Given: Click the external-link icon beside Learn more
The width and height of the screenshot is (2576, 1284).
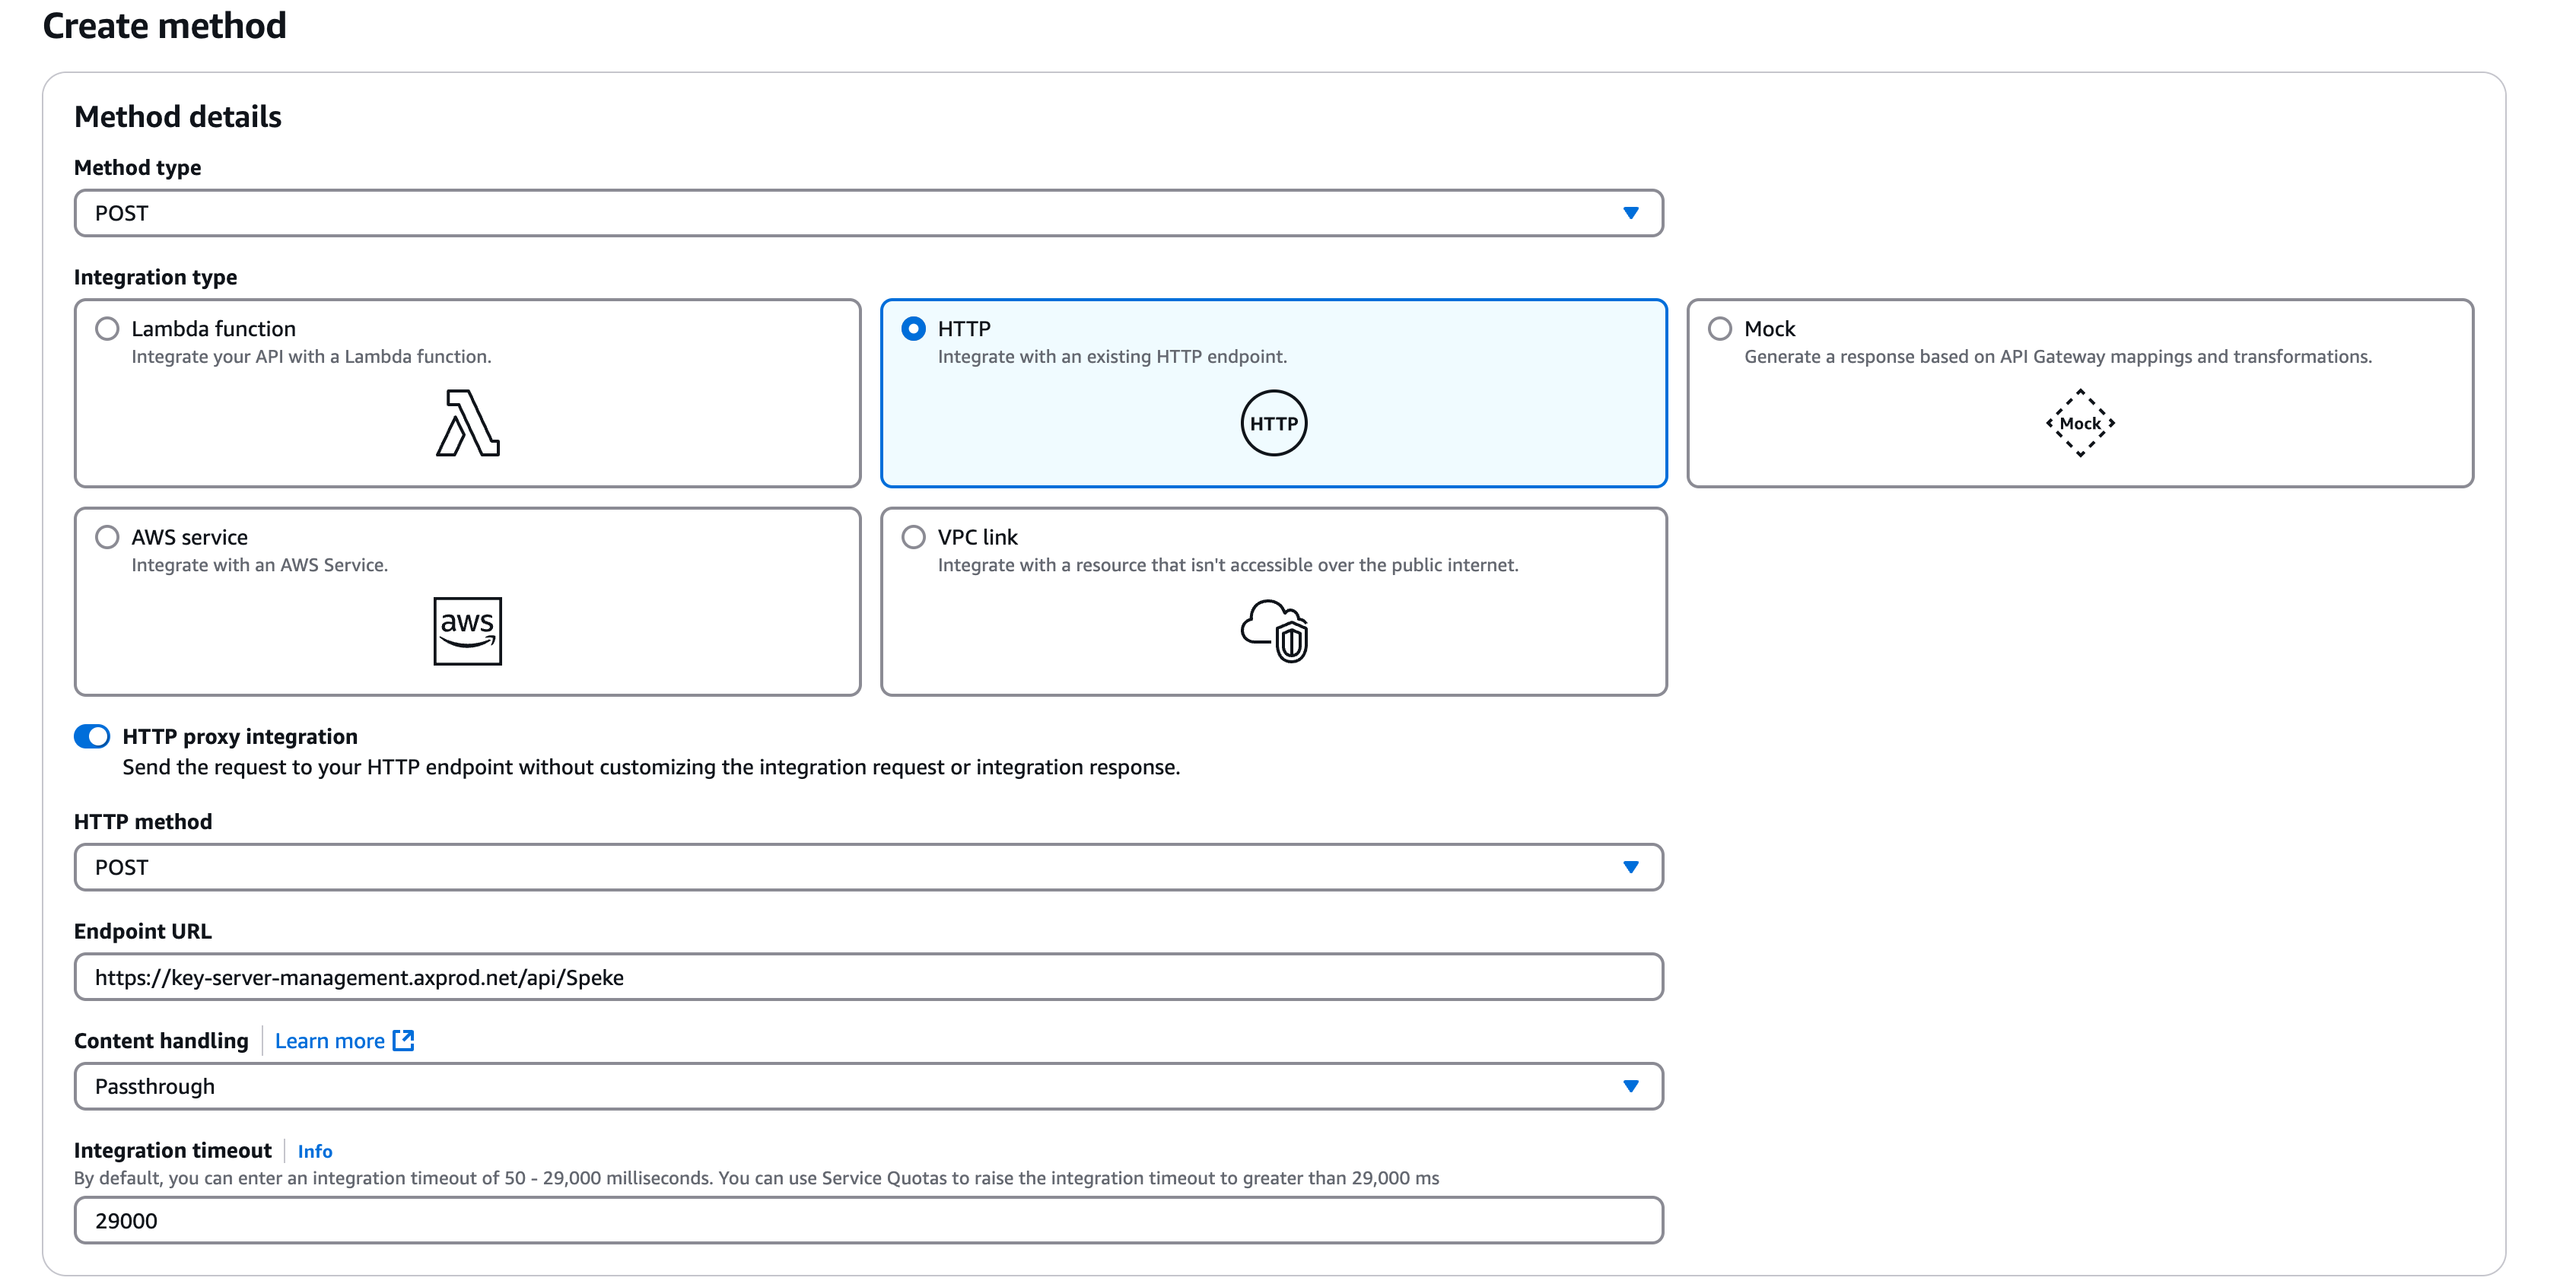Looking at the screenshot, I should pos(404,1040).
